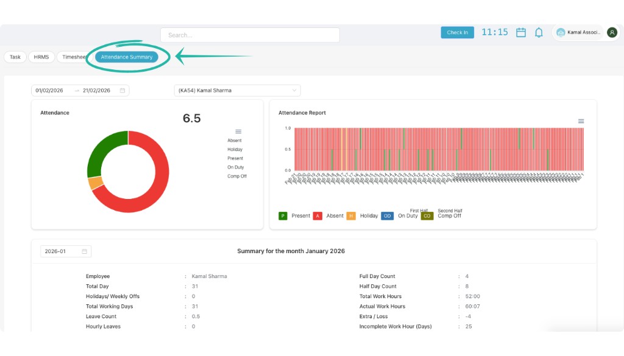Toggle the orange Holiday legend box
The image size is (624, 356).
click(x=351, y=216)
